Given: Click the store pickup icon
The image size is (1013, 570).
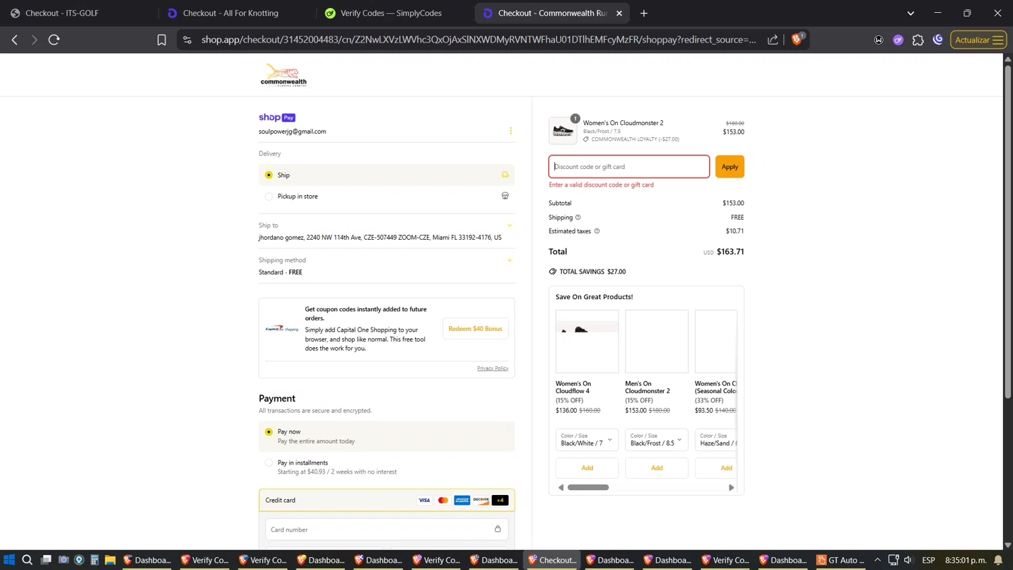Looking at the screenshot, I should pyautogui.click(x=505, y=196).
